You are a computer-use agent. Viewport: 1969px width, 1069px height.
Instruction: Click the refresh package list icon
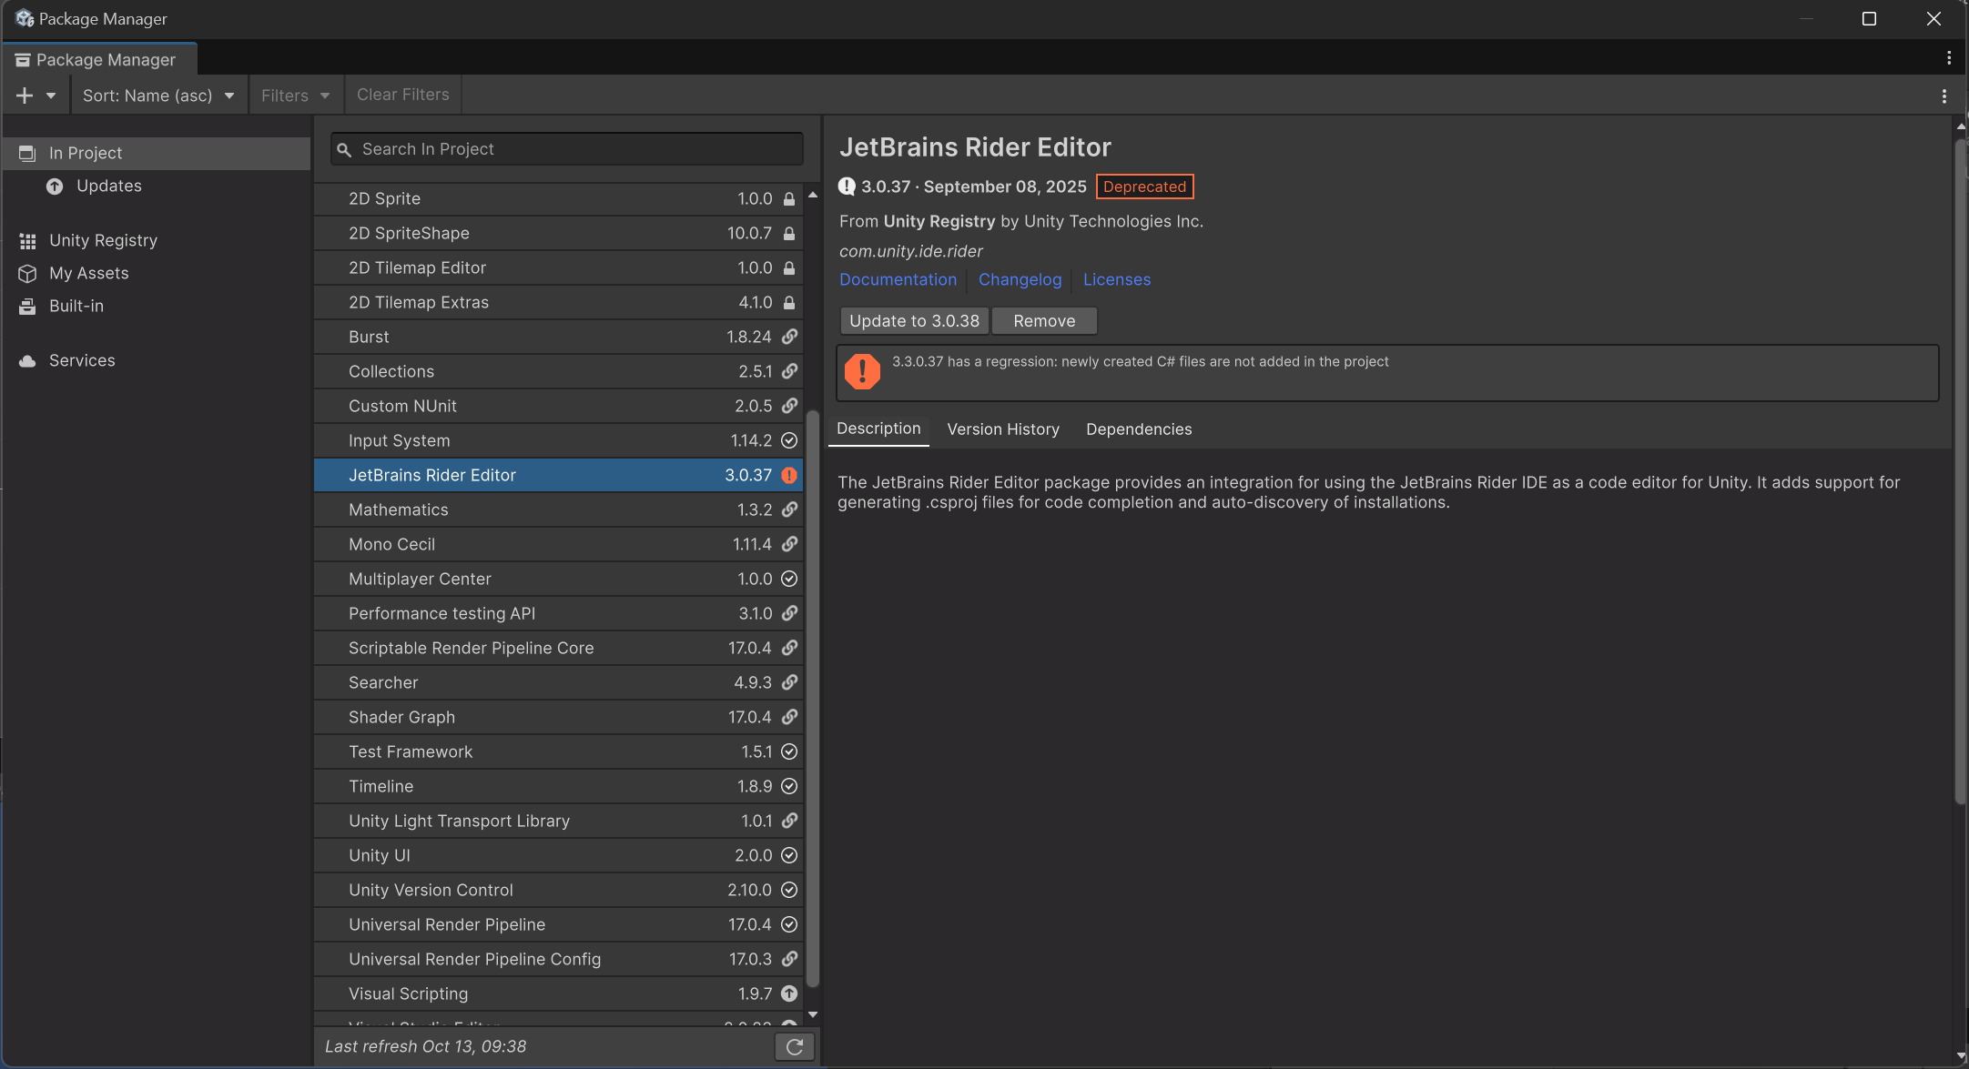pyautogui.click(x=794, y=1046)
